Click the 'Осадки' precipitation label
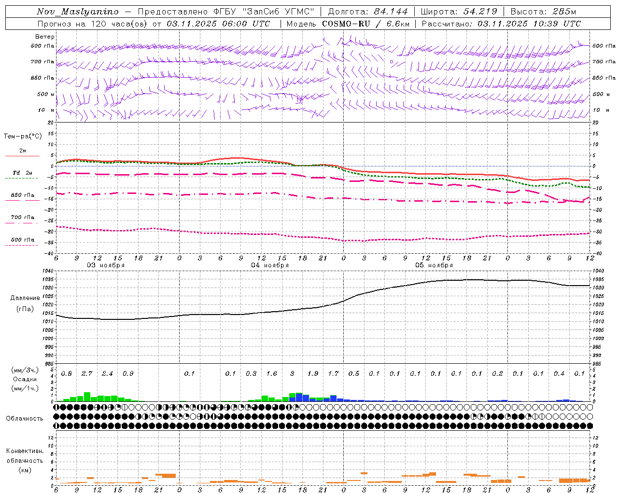618x494 pixels. pos(25,379)
